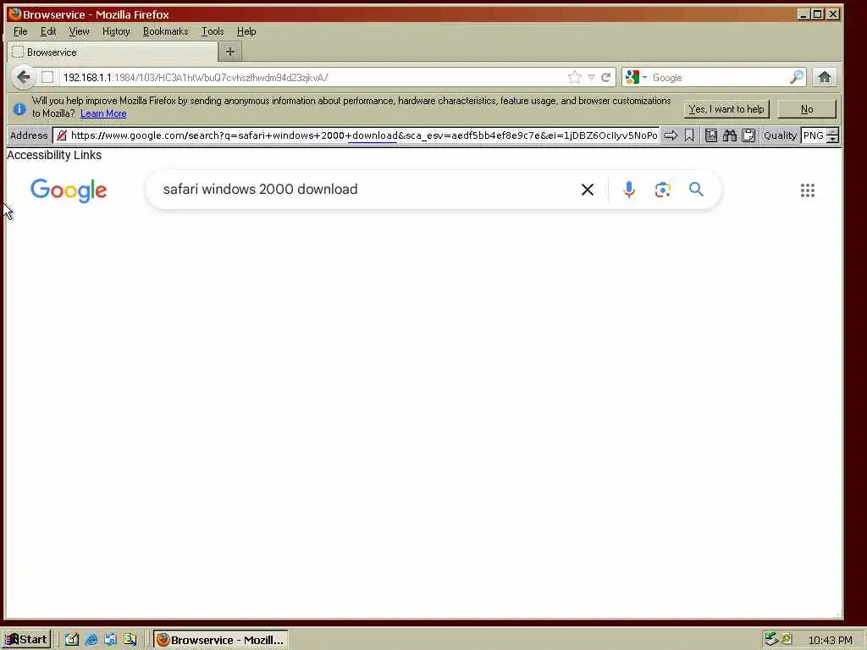The image size is (867, 650).
Task: Open the Learn More link
Action: (x=103, y=113)
